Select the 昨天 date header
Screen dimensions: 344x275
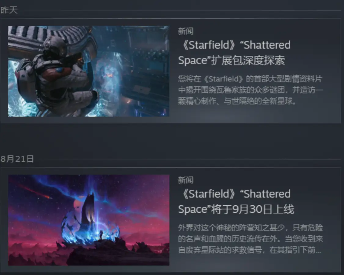click(9, 10)
